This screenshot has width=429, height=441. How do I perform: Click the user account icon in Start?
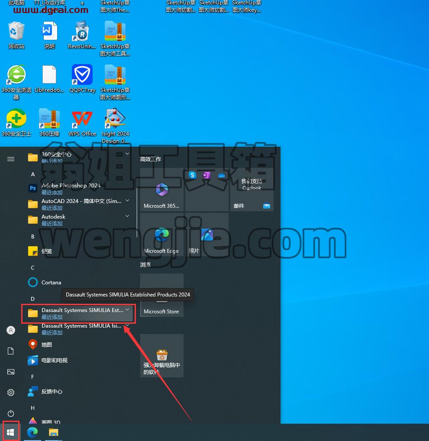[x=11, y=330]
